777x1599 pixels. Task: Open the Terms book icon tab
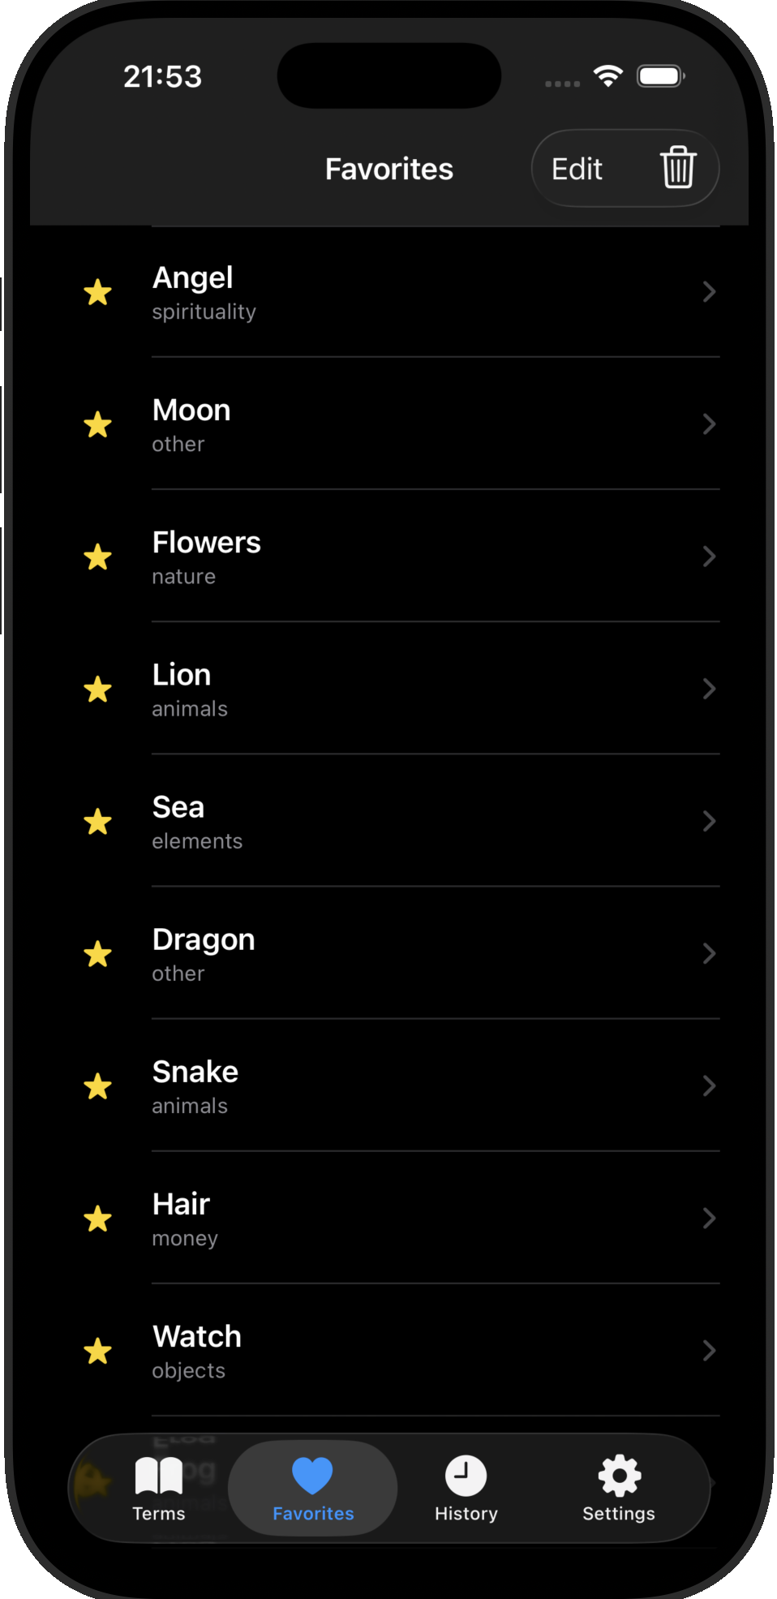[x=159, y=1476]
